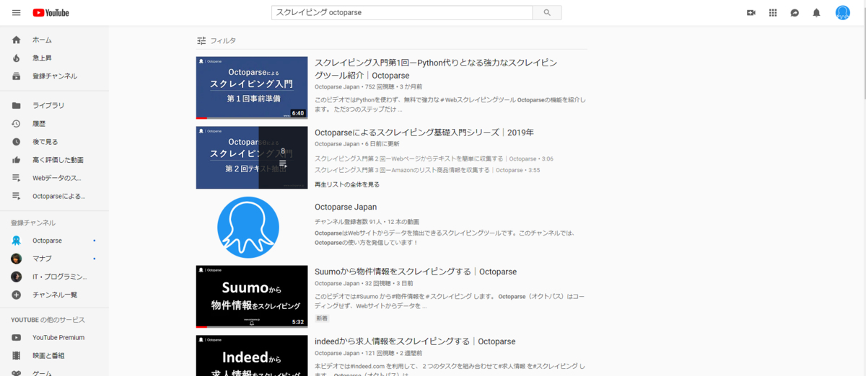Click the filter sliders icon
Viewport: 866px width, 376px height.
201,40
